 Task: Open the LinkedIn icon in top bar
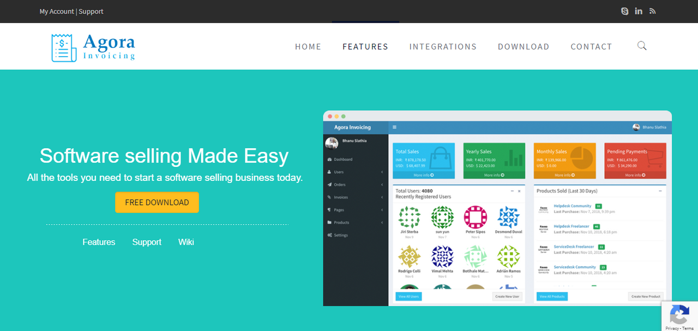click(x=639, y=11)
